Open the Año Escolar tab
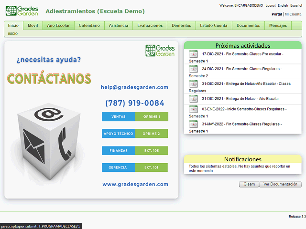306x229 pixels. tap(58, 25)
